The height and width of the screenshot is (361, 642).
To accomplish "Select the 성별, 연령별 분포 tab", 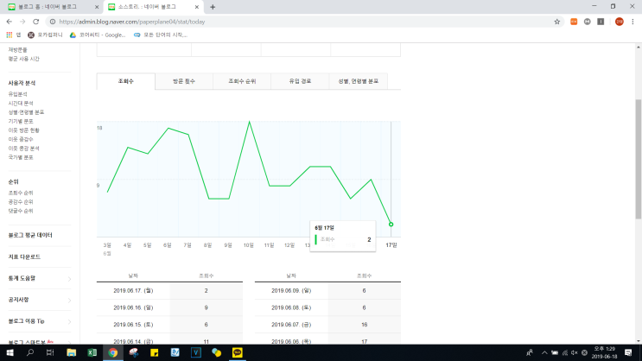I will coord(359,81).
